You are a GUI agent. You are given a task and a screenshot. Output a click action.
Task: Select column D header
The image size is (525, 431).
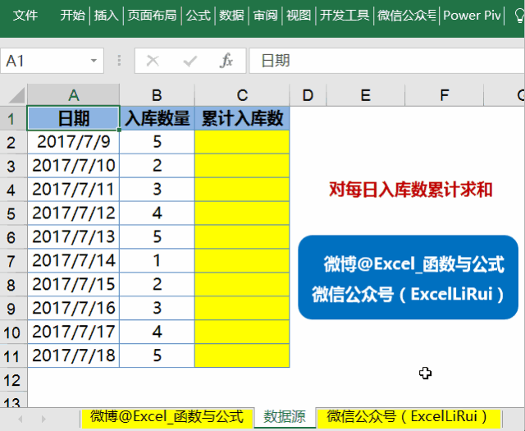[x=308, y=95]
